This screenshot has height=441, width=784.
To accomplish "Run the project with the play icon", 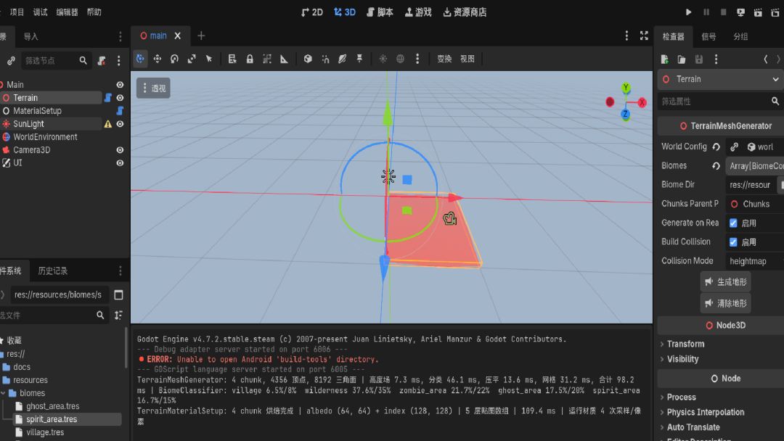I will pos(688,12).
